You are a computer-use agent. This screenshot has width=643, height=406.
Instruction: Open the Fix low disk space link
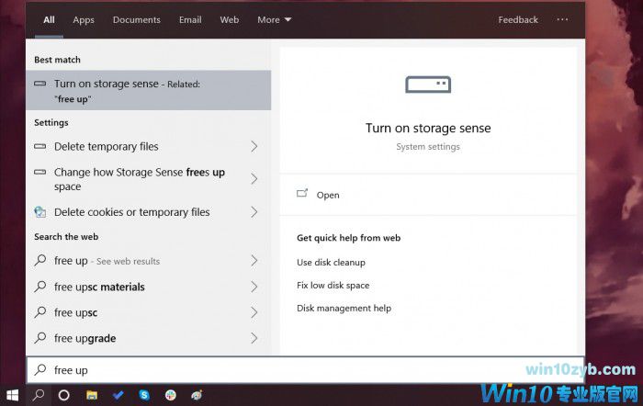click(333, 286)
